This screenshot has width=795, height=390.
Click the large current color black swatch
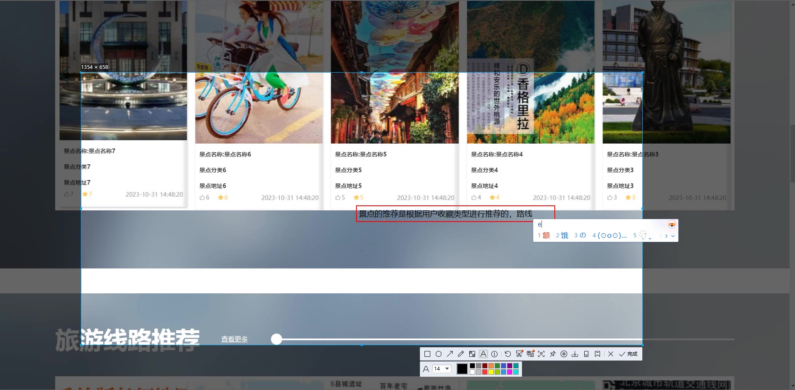click(462, 369)
